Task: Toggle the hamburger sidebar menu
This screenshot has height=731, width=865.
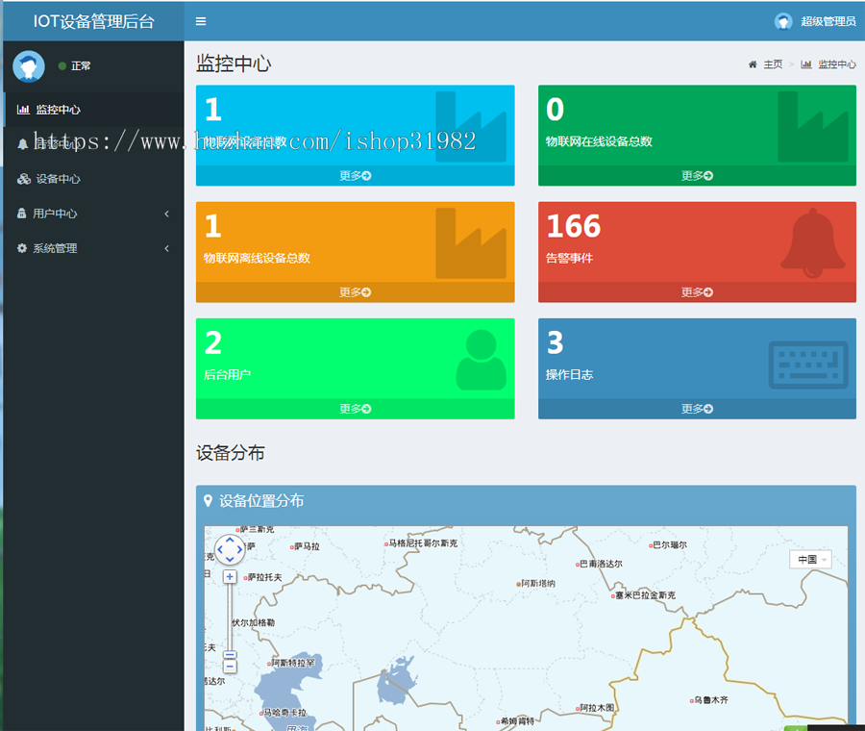Action: click(200, 21)
